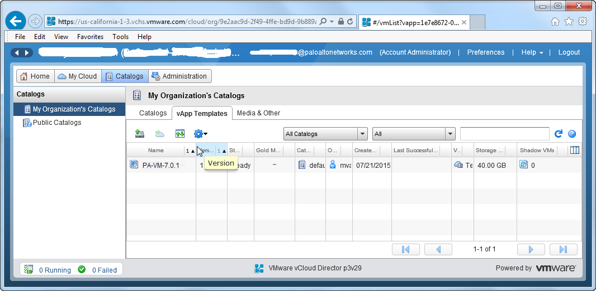
Task: Click the column chooser icon
Action: pyautogui.click(x=574, y=150)
